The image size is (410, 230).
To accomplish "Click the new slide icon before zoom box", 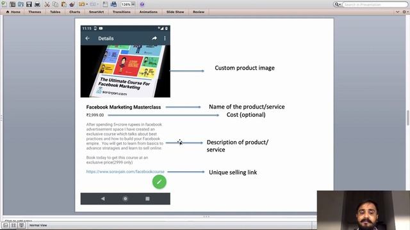I will 105,4.
